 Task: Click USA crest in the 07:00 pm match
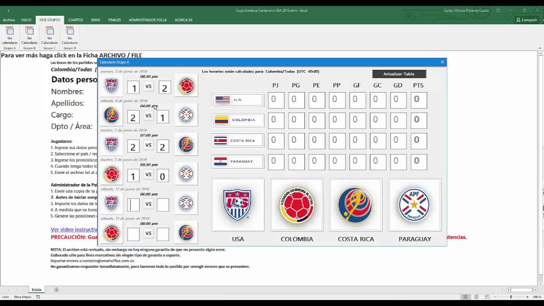111,144
